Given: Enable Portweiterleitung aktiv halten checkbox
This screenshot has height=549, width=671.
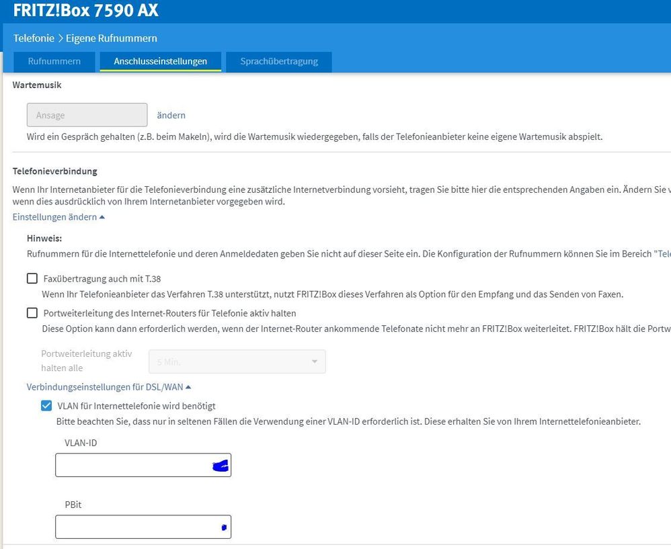Looking at the screenshot, I should point(32,313).
